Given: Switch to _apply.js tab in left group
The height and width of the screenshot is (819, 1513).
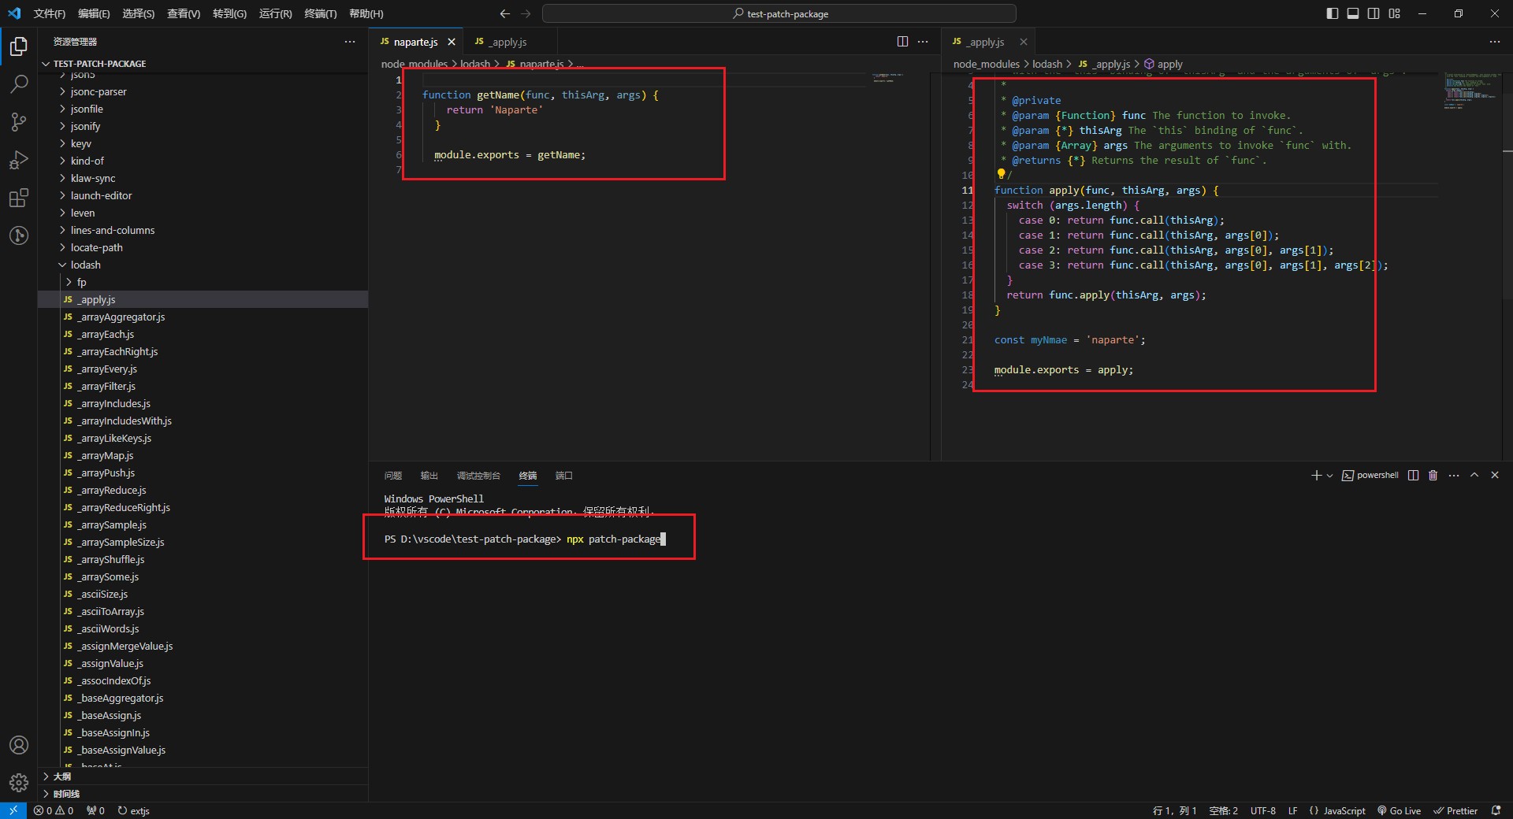Looking at the screenshot, I should [x=508, y=42].
